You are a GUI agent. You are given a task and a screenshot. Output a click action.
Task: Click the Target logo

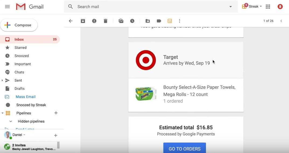[x=146, y=60]
